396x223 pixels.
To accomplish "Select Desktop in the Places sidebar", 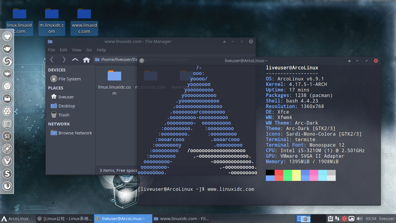I will click(x=63, y=106).
